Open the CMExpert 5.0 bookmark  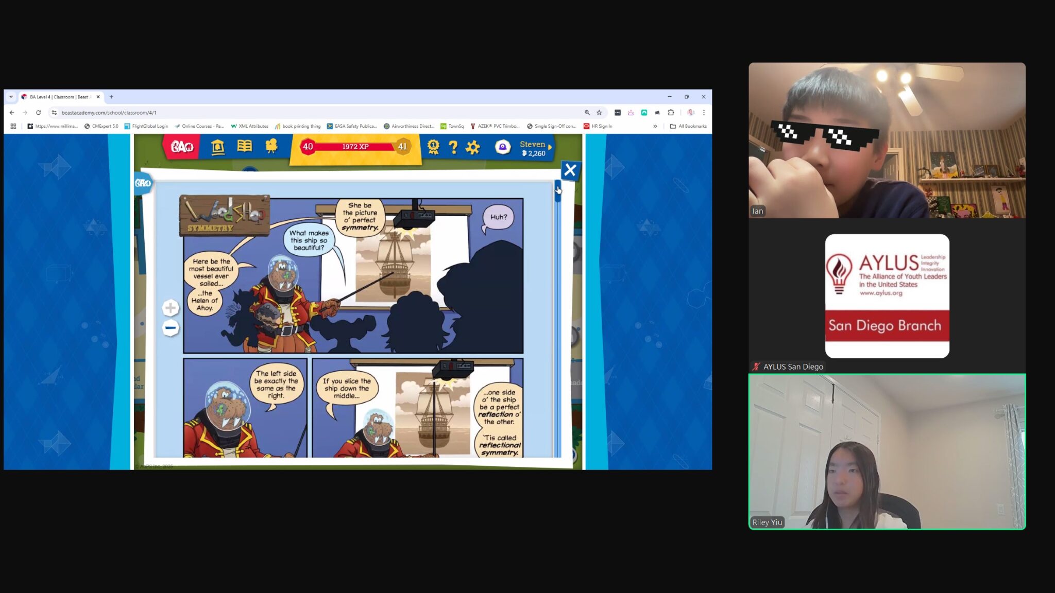101,126
